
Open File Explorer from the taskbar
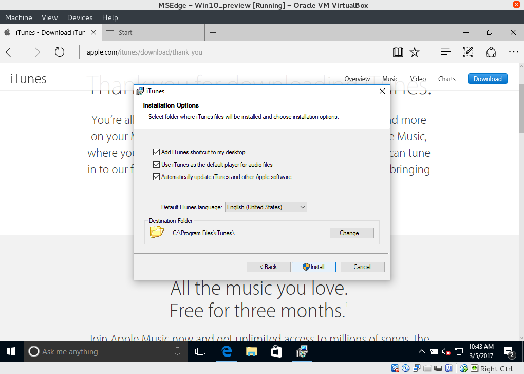click(252, 351)
